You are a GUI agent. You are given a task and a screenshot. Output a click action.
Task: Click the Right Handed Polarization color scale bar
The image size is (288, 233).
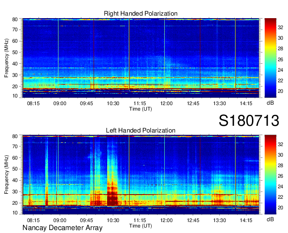(270, 58)
